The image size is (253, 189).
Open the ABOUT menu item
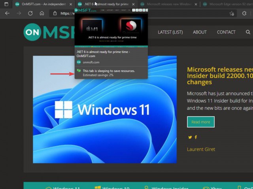tap(200, 32)
